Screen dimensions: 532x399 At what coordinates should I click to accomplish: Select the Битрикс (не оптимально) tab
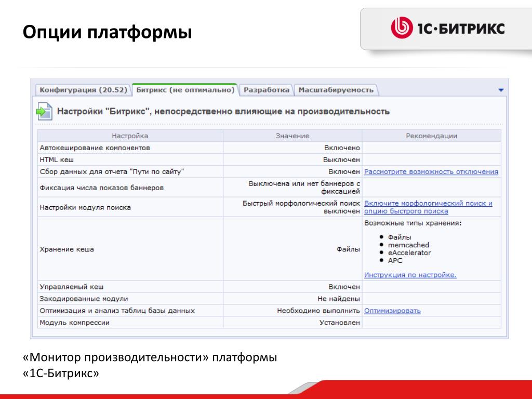(x=185, y=90)
